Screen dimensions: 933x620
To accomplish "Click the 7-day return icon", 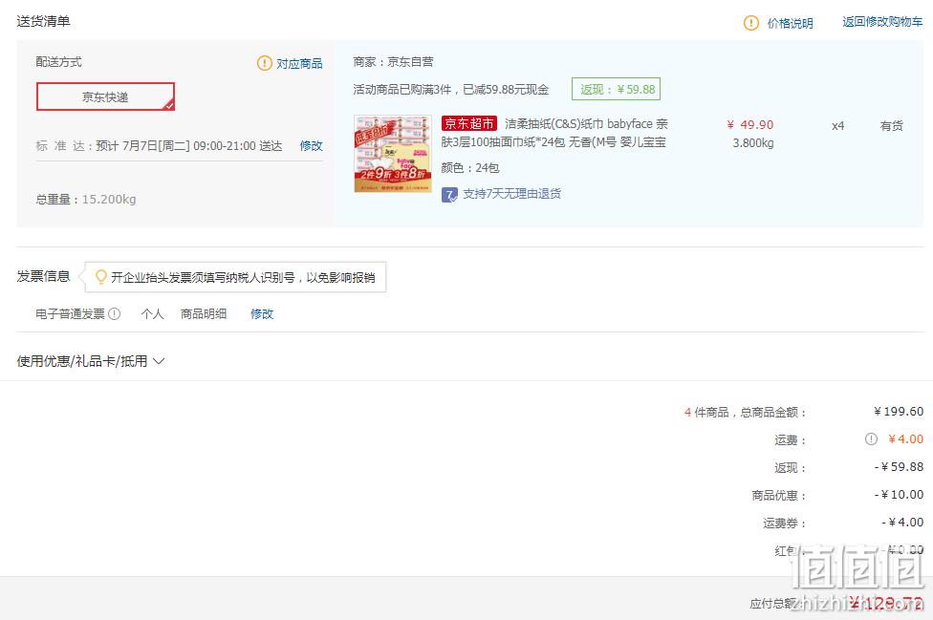I will click(449, 194).
